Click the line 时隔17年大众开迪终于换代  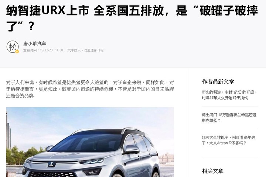[x=225, y=98]
